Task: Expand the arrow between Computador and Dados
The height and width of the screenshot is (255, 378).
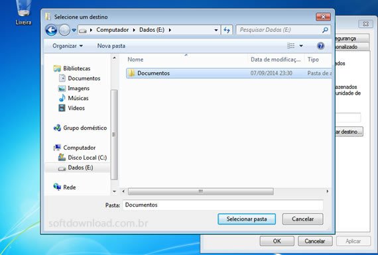Action: pos(134,30)
